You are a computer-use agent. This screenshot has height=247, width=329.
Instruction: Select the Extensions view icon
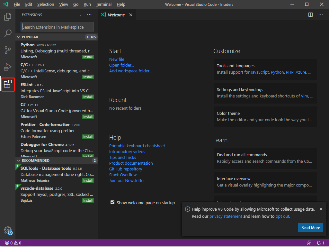point(8,84)
